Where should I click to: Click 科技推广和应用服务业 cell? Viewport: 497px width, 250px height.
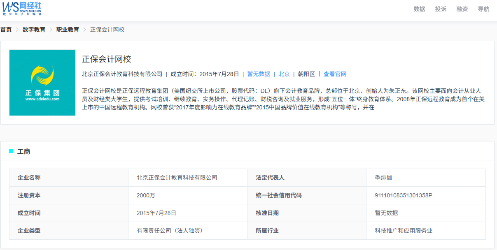tap(426, 231)
